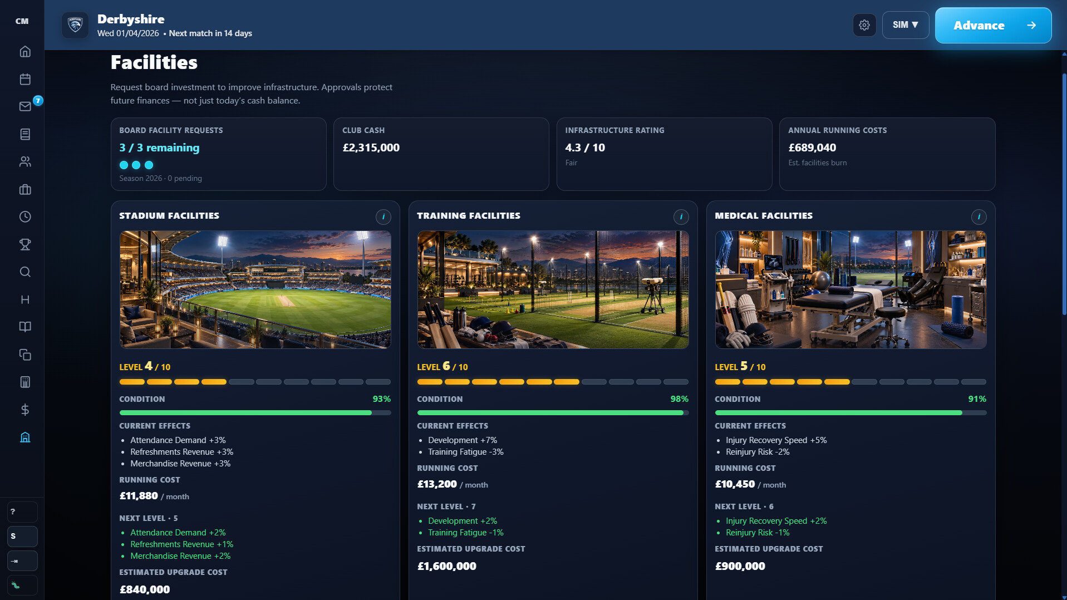
Task: Open the calendar icon in sidebar
Action: pos(25,79)
